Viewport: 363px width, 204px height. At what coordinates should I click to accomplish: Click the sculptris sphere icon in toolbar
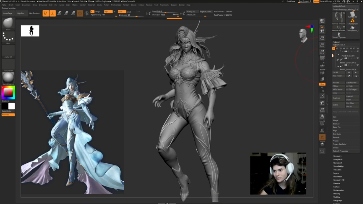point(87,13)
